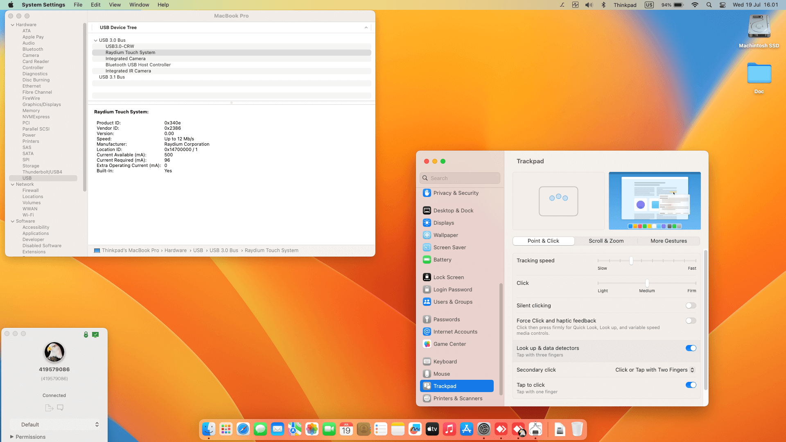786x442 pixels.
Task: Click the Search field in Settings
Action: click(x=460, y=178)
